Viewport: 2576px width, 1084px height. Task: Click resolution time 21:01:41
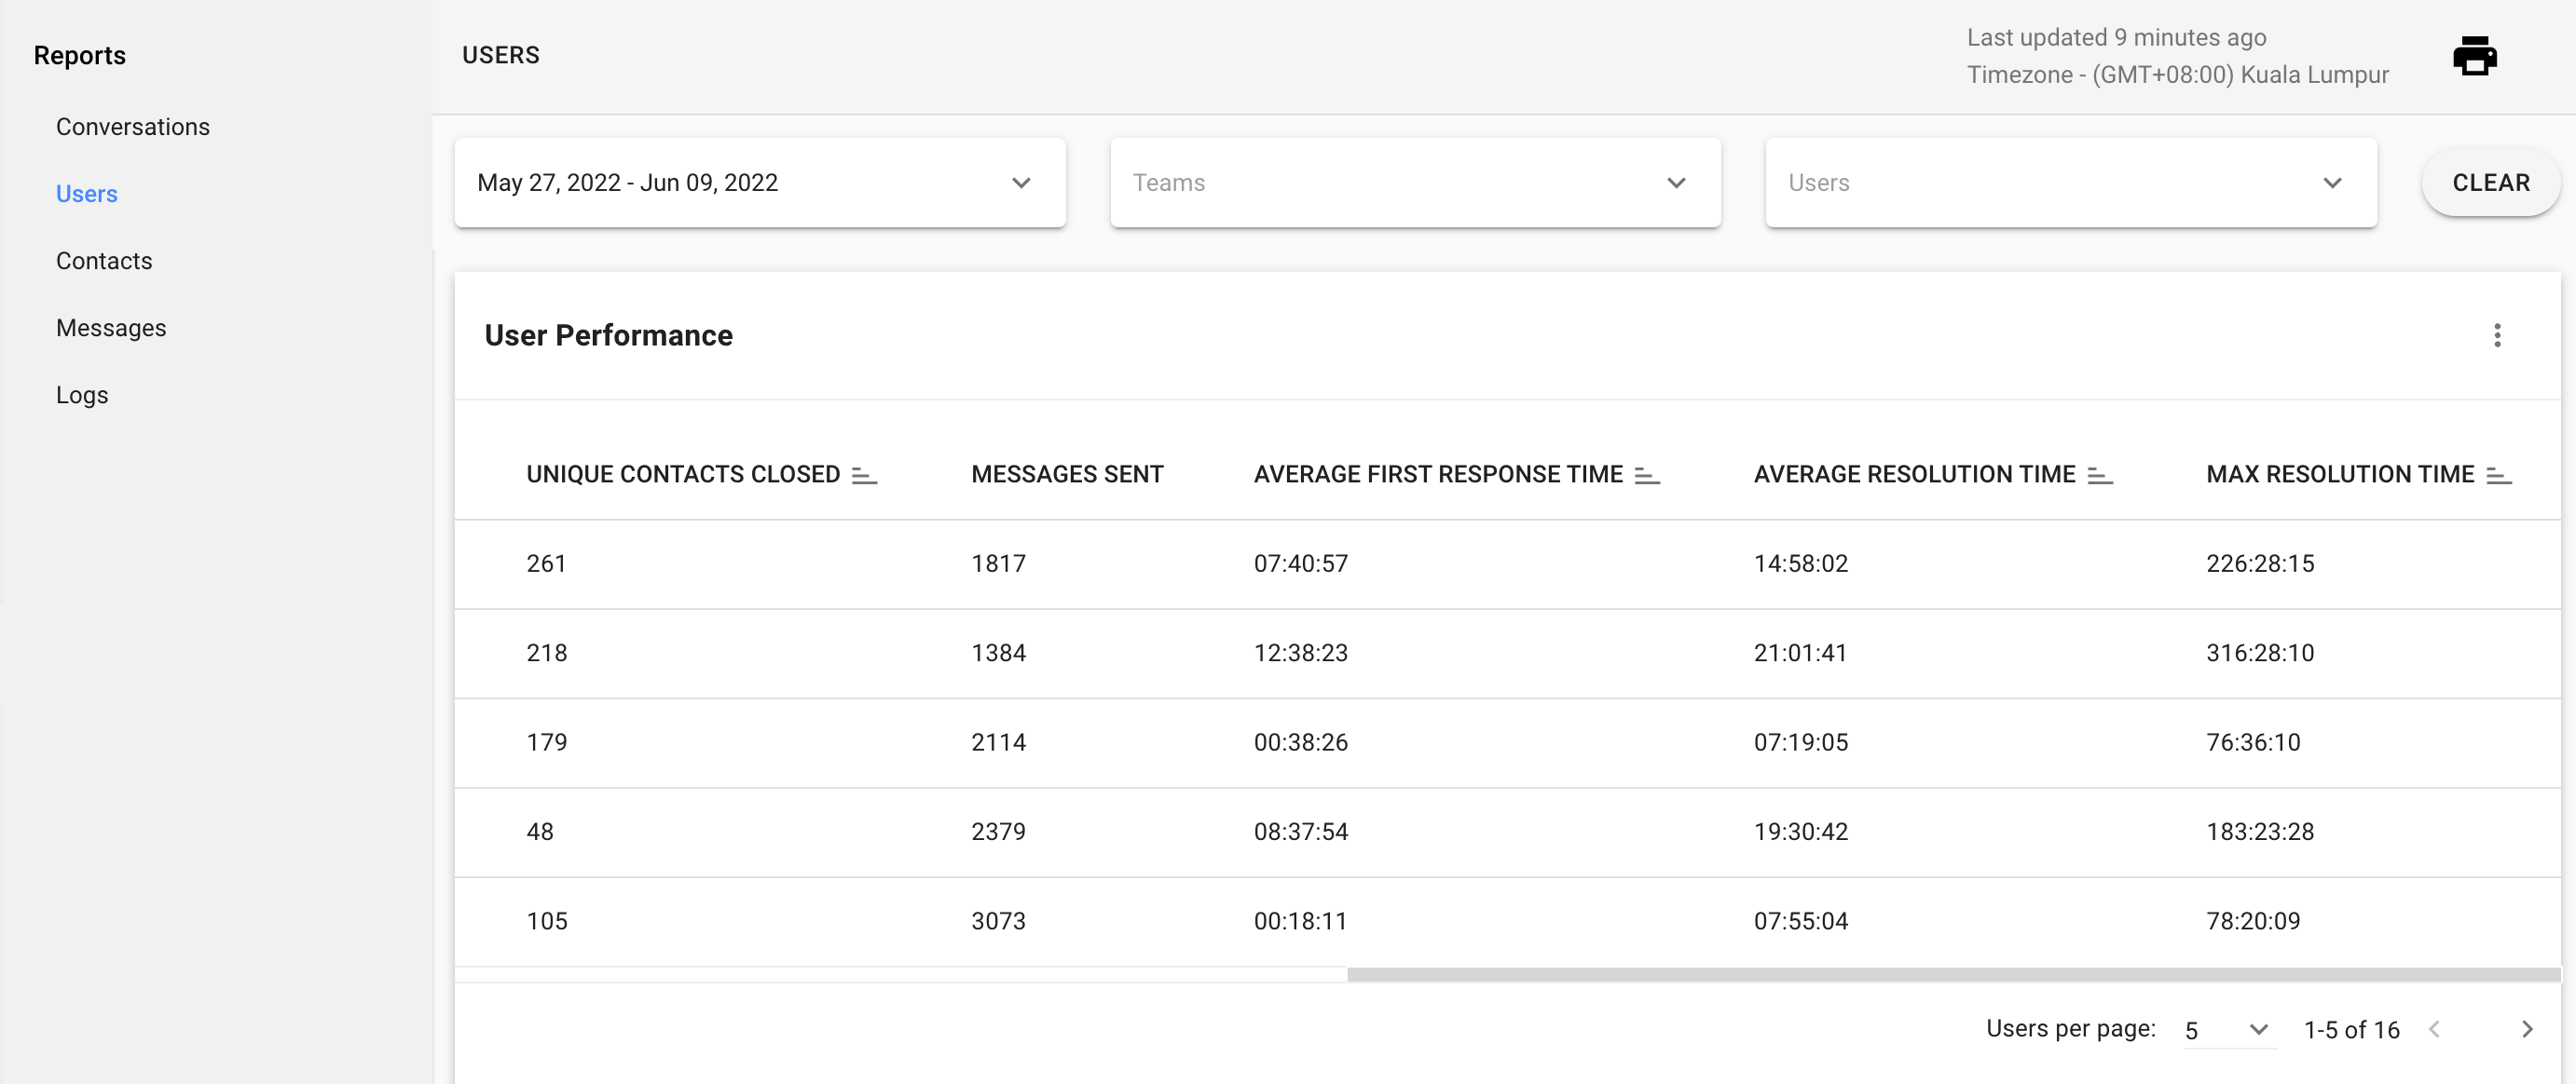pos(1800,654)
